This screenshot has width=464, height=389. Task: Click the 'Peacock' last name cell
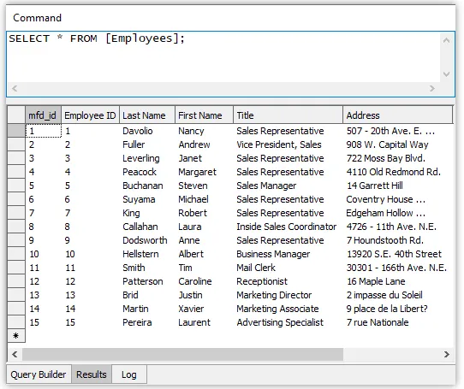(147, 172)
